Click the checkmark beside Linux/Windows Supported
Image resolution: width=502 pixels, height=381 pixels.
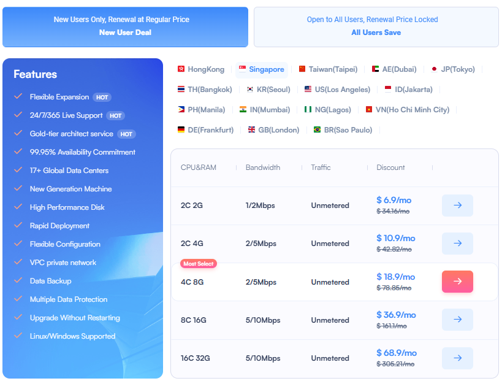pyautogui.click(x=18, y=336)
